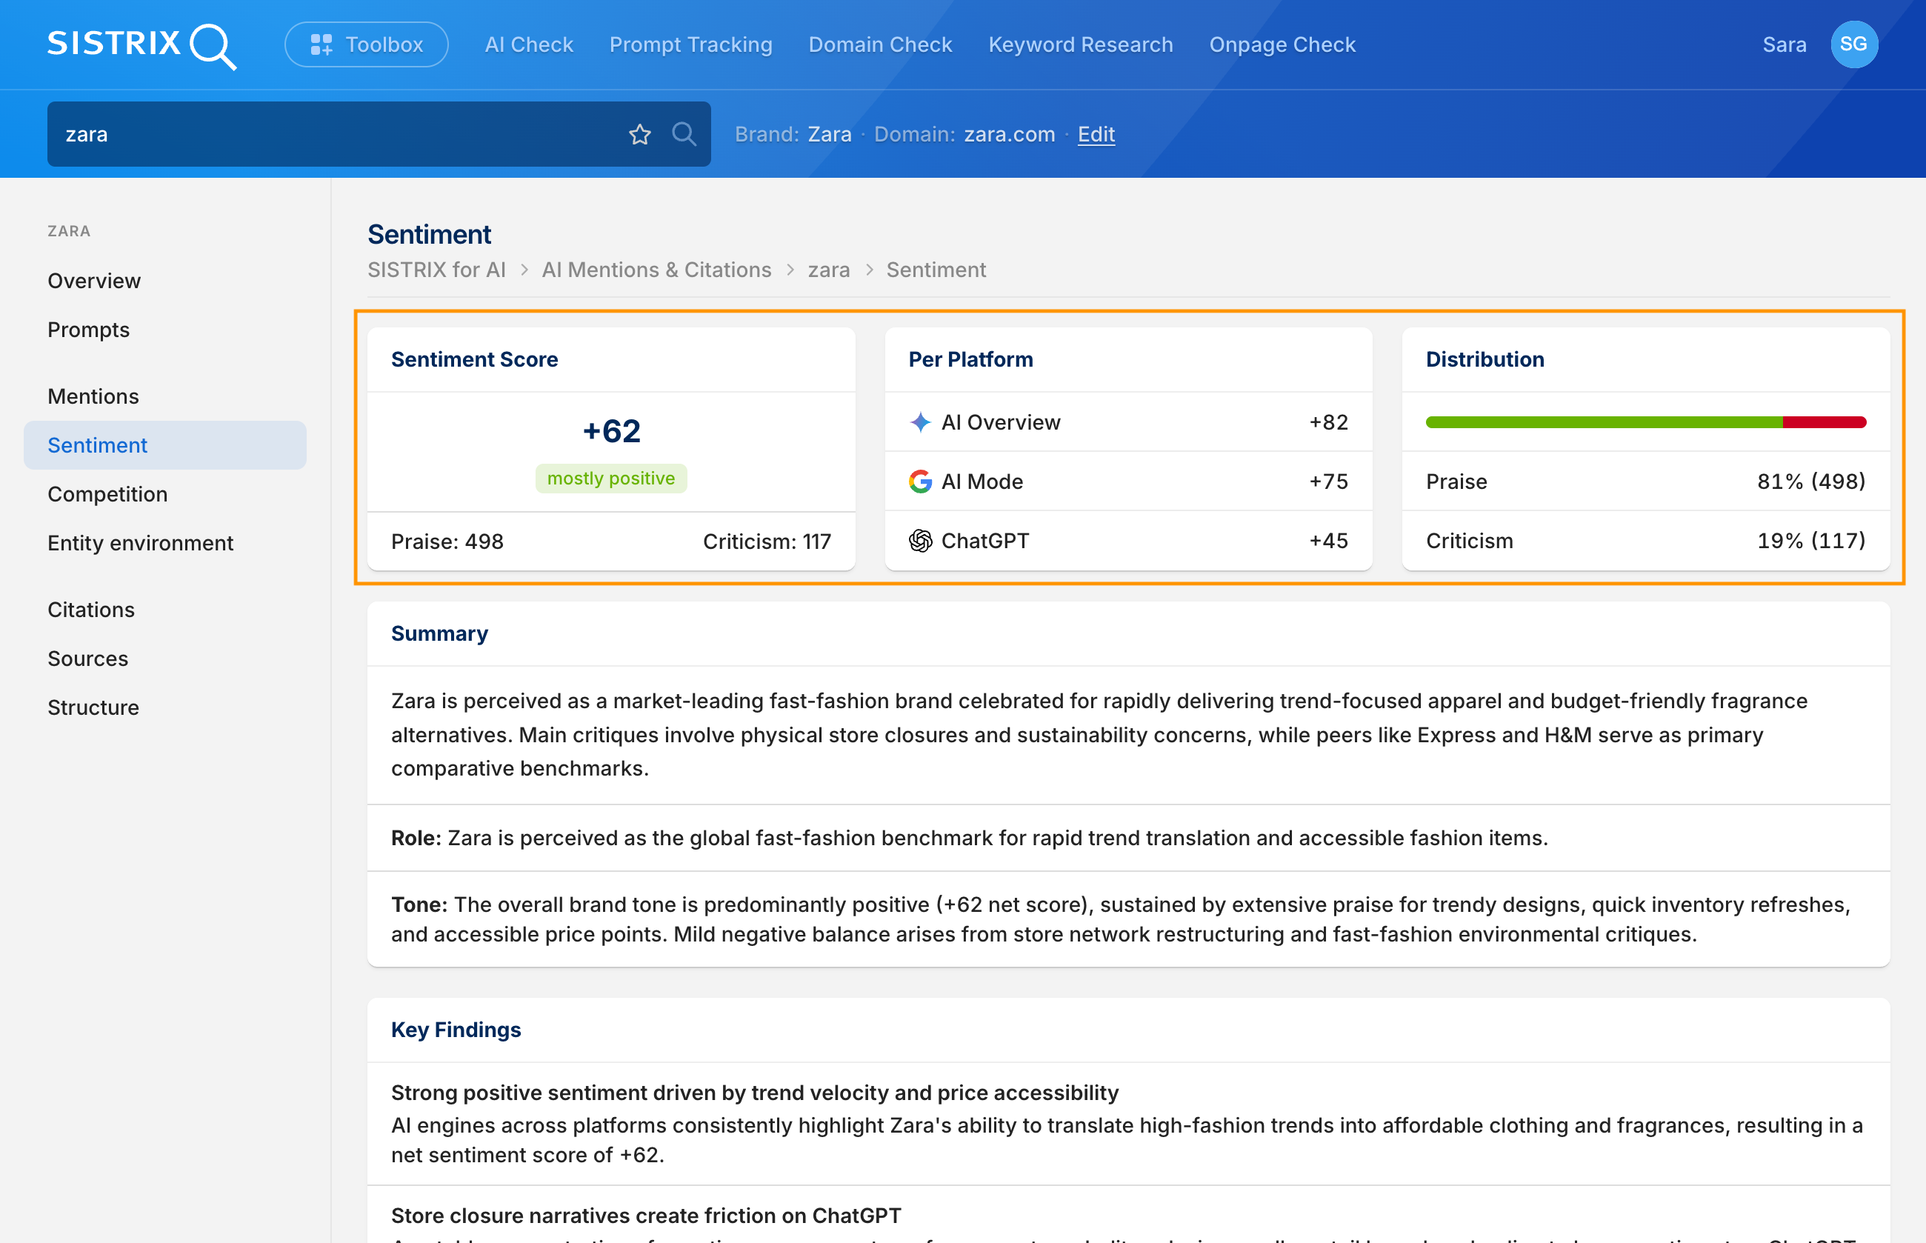Open the Toolbox grid icon button

(367, 44)
